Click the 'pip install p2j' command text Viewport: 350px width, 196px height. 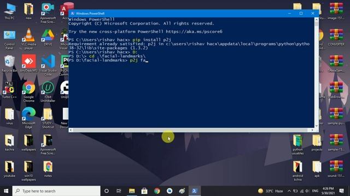pos(152,40)
